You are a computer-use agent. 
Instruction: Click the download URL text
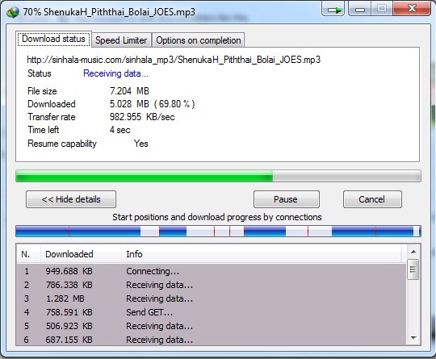(174, 60)
